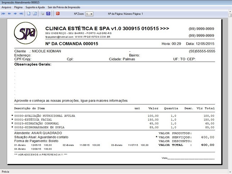
Task: Click item 00030-AVALIAÇÃO NUTRICIONAL AVULSA
Action: 45,116
